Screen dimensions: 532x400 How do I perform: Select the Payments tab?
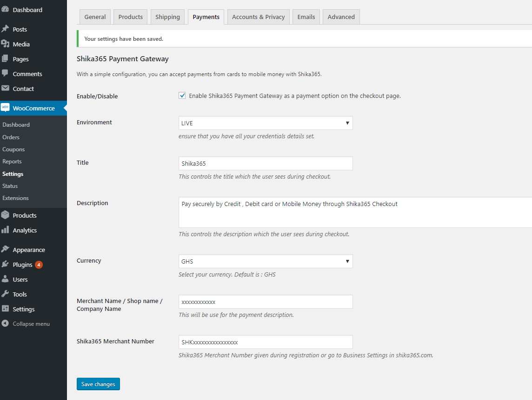206,17
